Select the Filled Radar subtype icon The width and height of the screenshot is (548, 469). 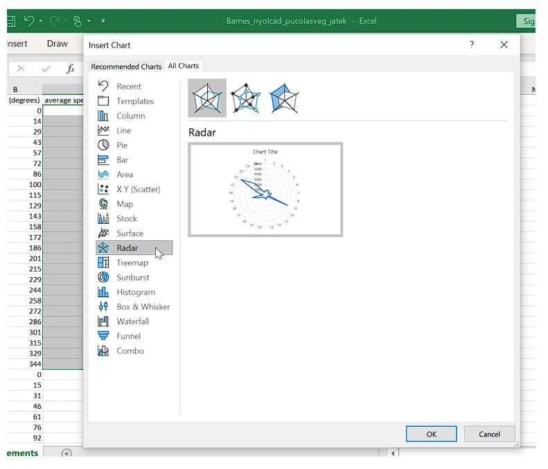283,98
